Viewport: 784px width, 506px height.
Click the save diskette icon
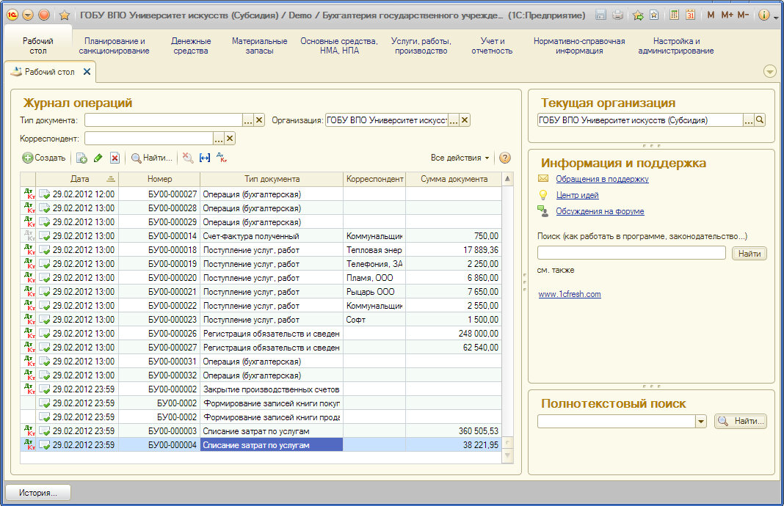[601, 15]
